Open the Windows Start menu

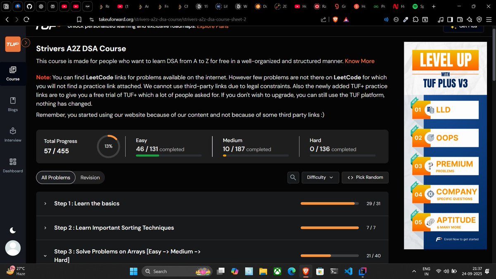tap(134, 271)
